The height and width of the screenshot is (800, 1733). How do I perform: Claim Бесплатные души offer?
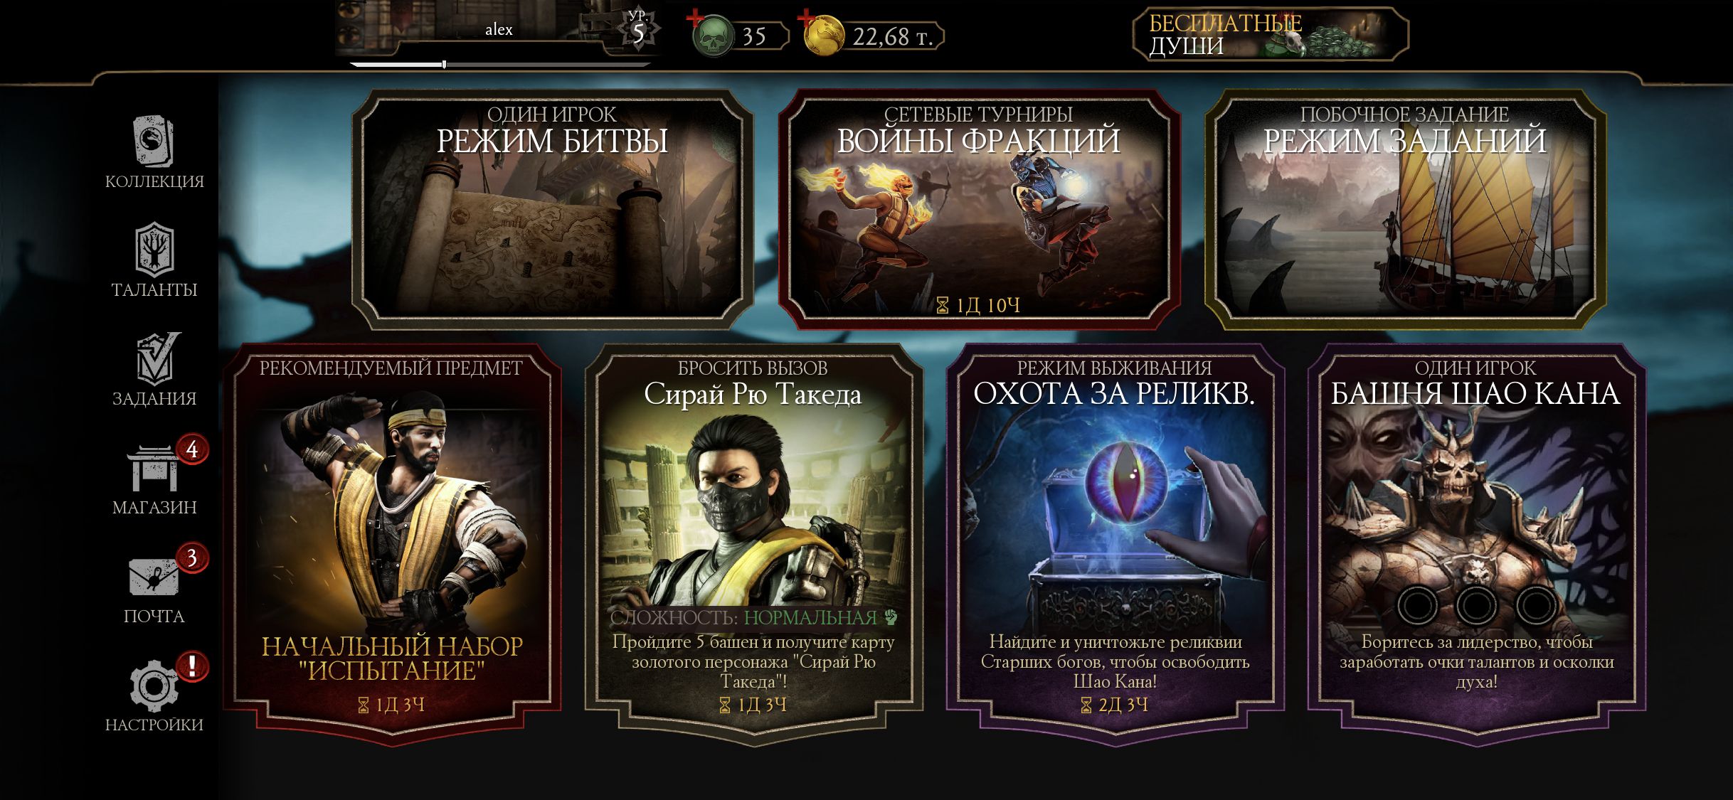1271,34
